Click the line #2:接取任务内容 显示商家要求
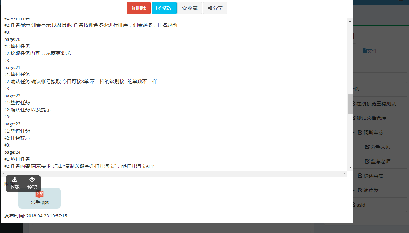409x233 pixels. pos(38,53)
